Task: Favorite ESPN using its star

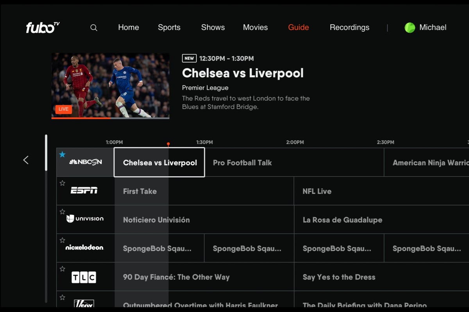Action: (x=62, y=183)
